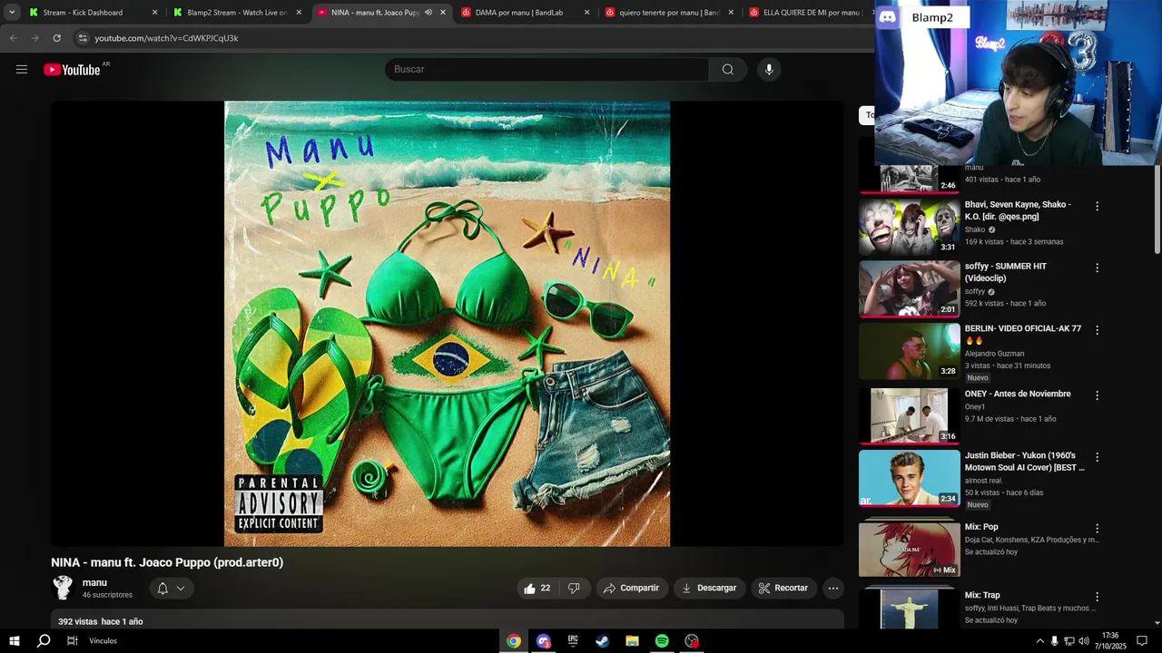1162x653 pixels.
Task: Switch to Blamp2 Stream tab
Action: pyautogui.click(x=236, y=13)
